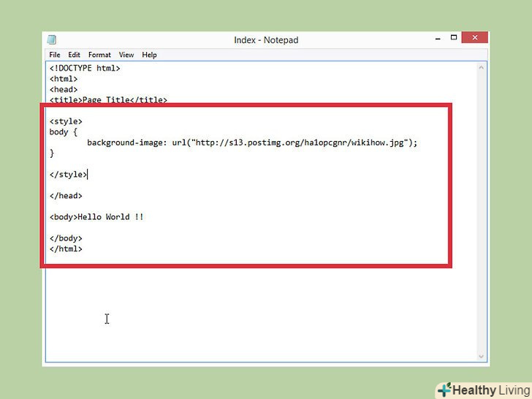Click the background-image url line

pyautogui.click(x=252, y=142)
